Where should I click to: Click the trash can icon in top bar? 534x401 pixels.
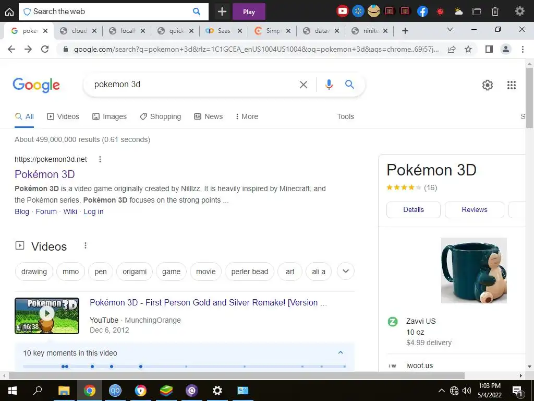click(x=495, y=11)
